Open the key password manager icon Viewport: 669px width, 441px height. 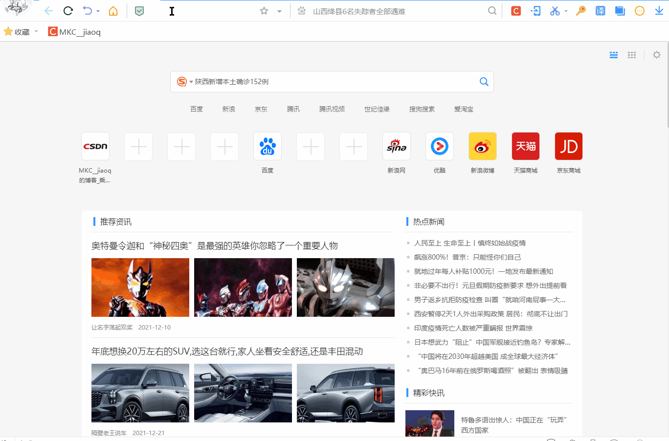coord(581,11)
